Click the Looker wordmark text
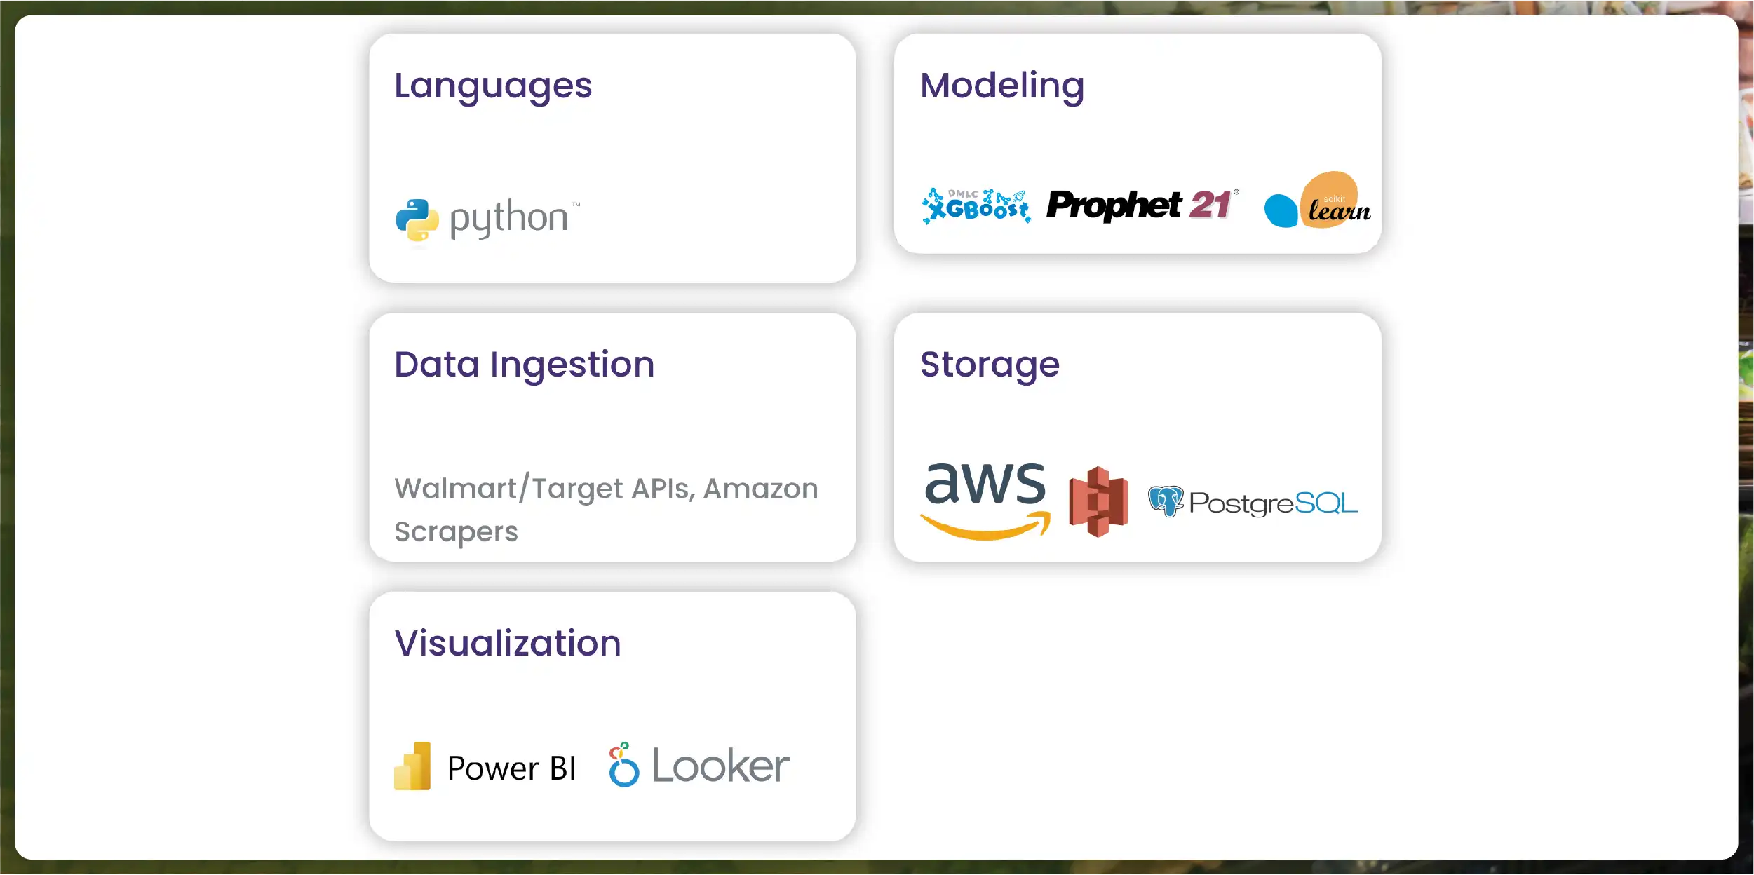The height and width of the screenshot is (875, 1754). (721, 766)
